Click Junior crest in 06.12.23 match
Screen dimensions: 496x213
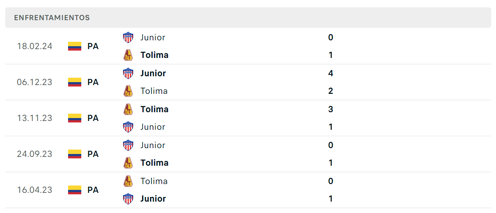click(128, 73)
